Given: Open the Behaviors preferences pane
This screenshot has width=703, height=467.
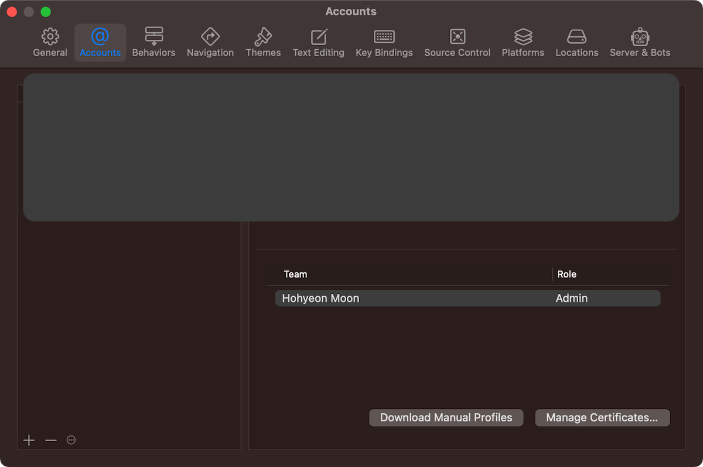Looking at the screenshot, I should (153, 43).
